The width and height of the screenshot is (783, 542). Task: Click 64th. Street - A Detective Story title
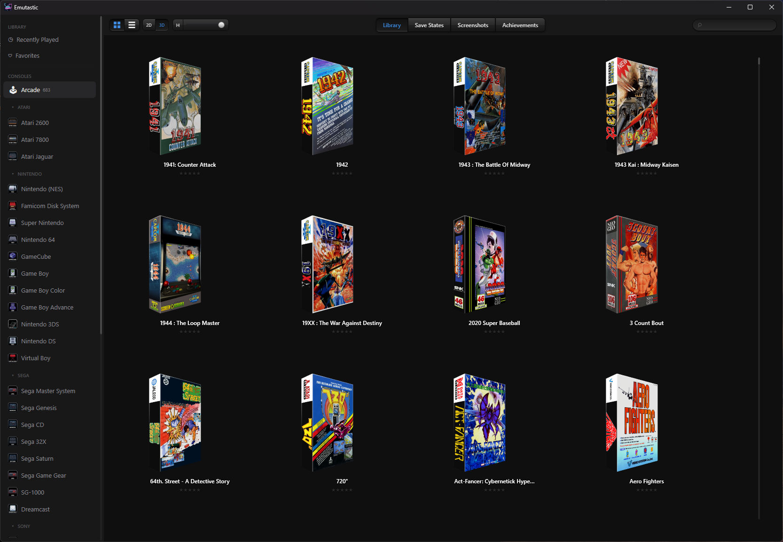pyautogui.click(x=190, y=481)
